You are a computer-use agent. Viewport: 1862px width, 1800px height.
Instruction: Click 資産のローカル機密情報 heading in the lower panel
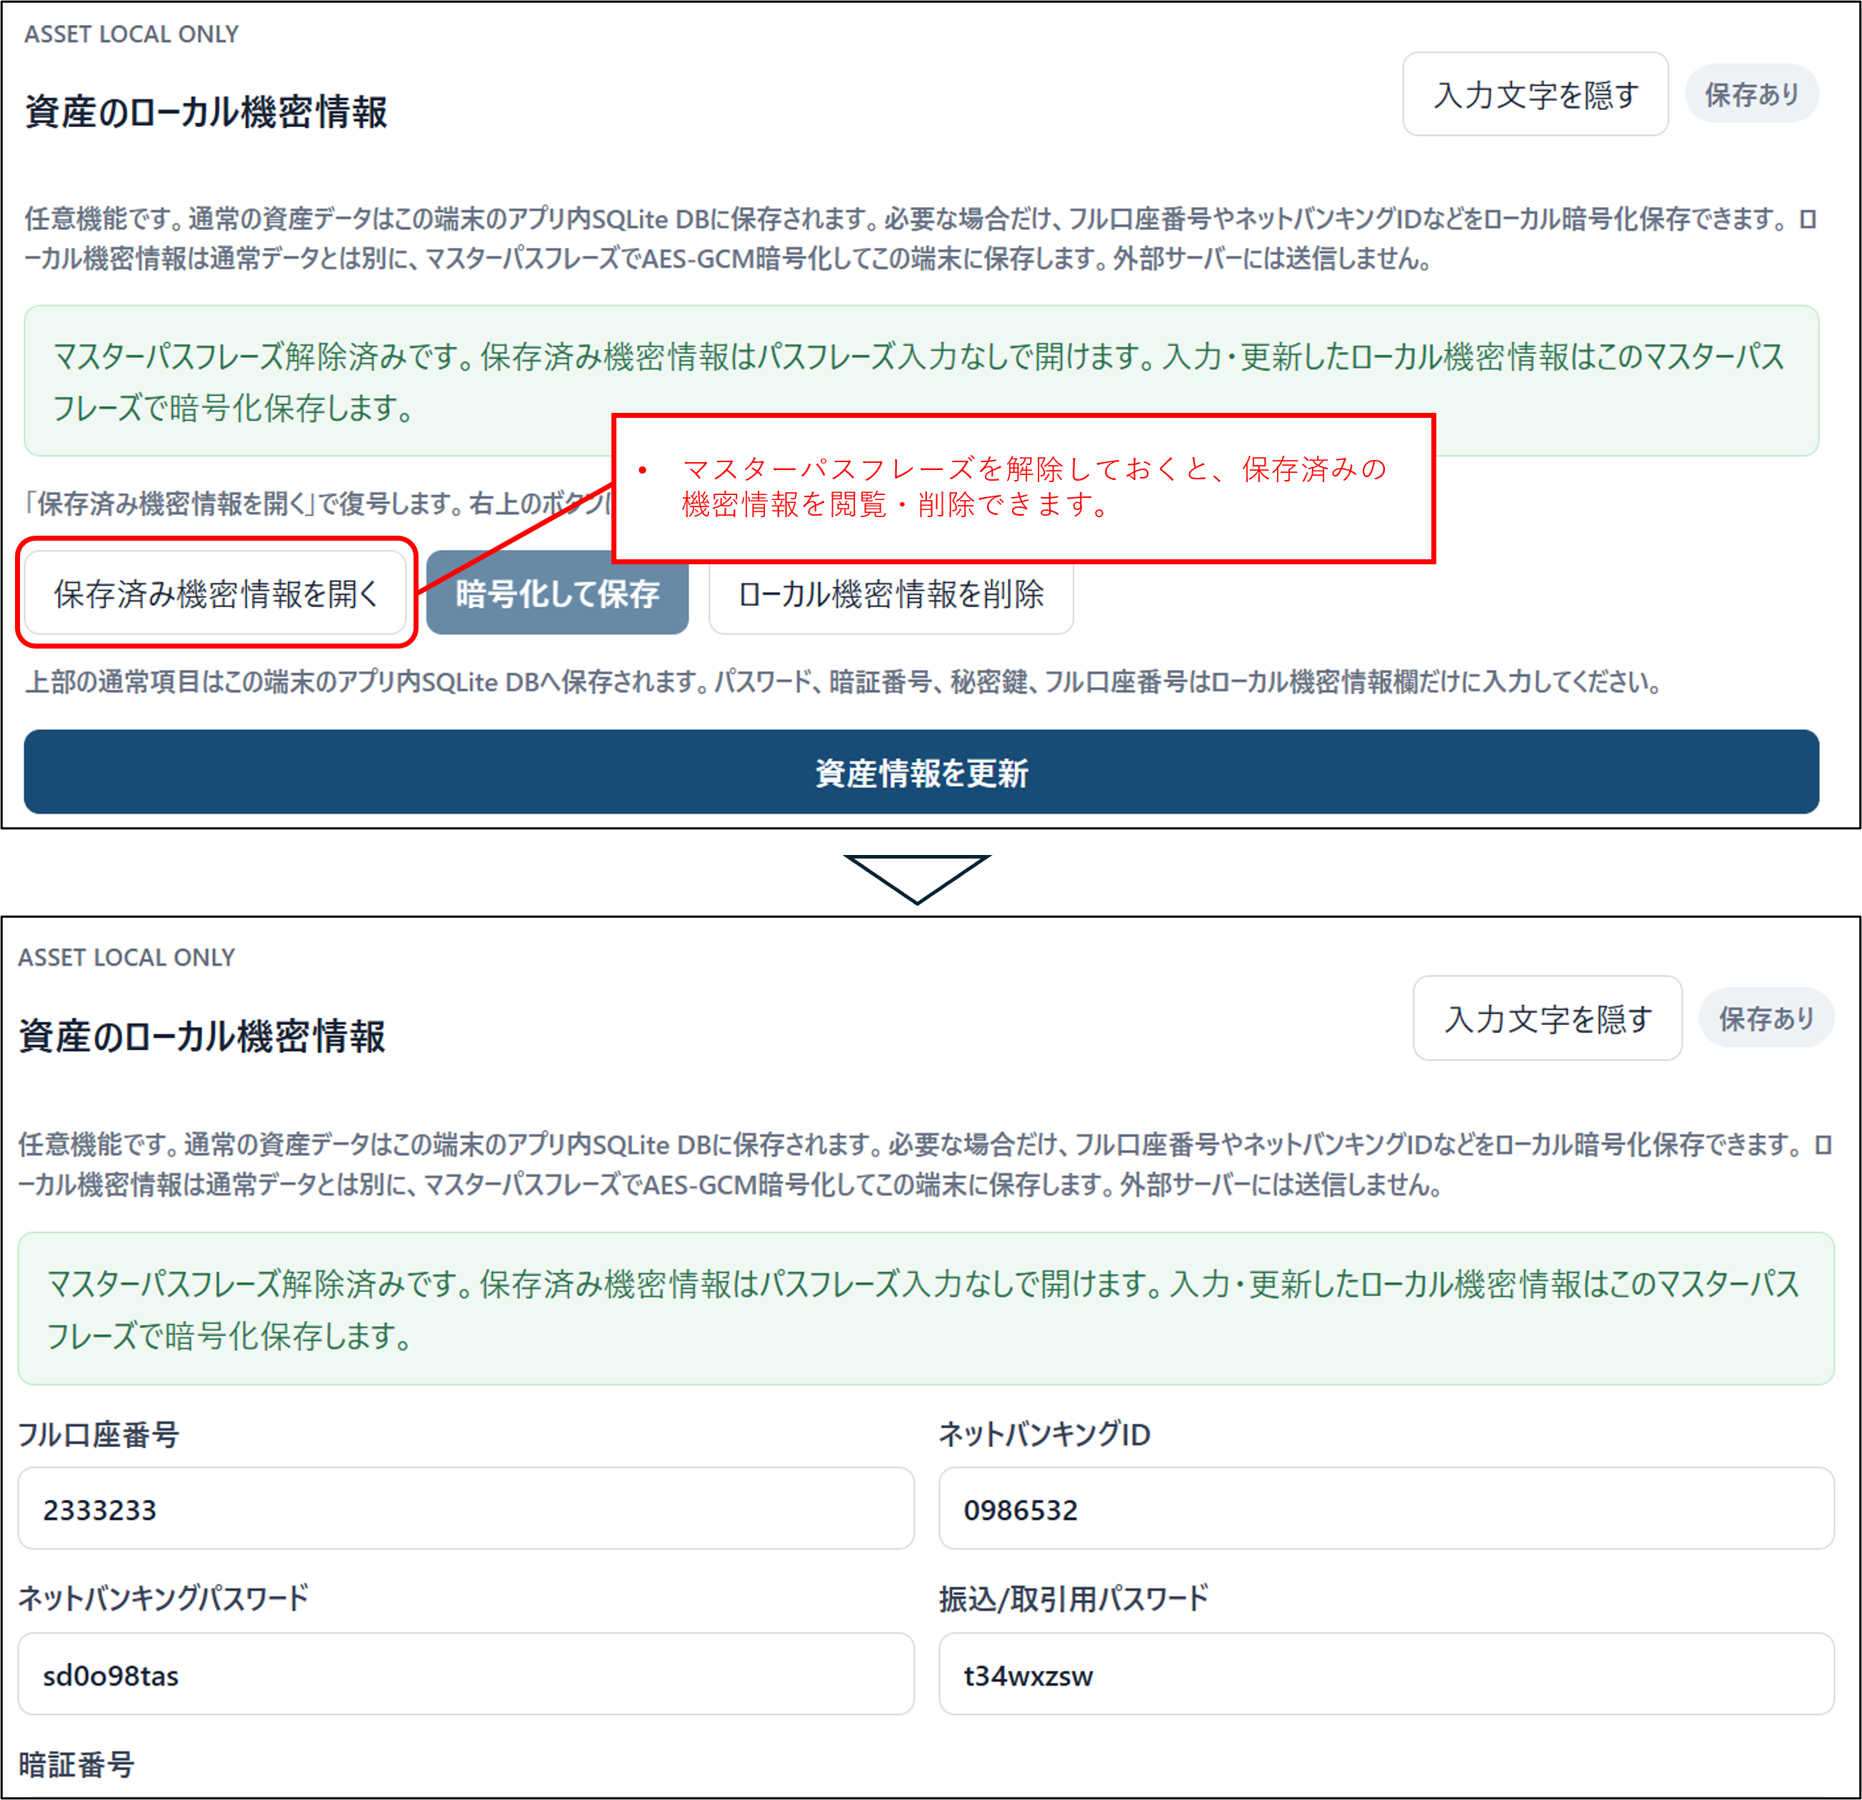pyautogui.click(x=201, y=1035)
